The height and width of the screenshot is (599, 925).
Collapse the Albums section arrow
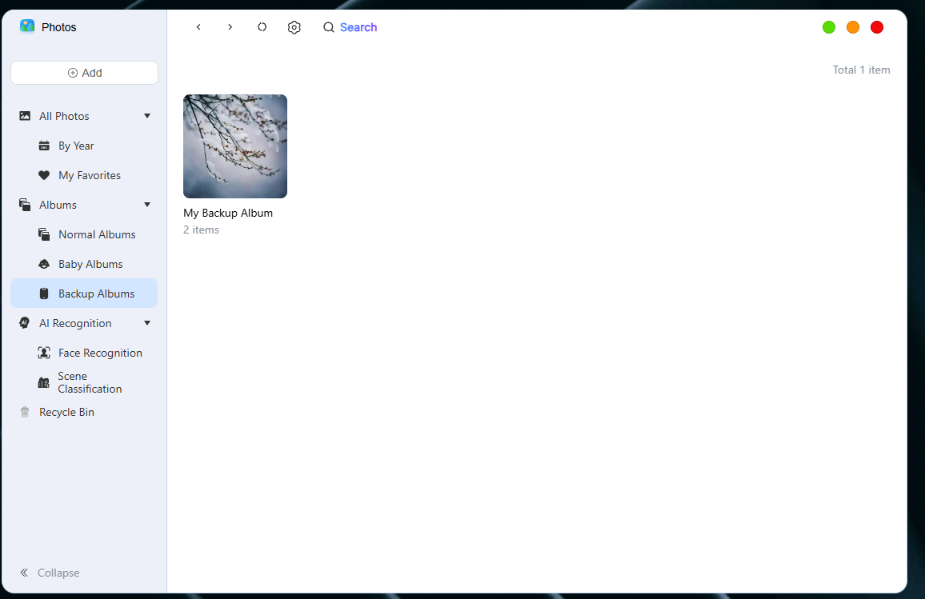(x=147, y=205)
